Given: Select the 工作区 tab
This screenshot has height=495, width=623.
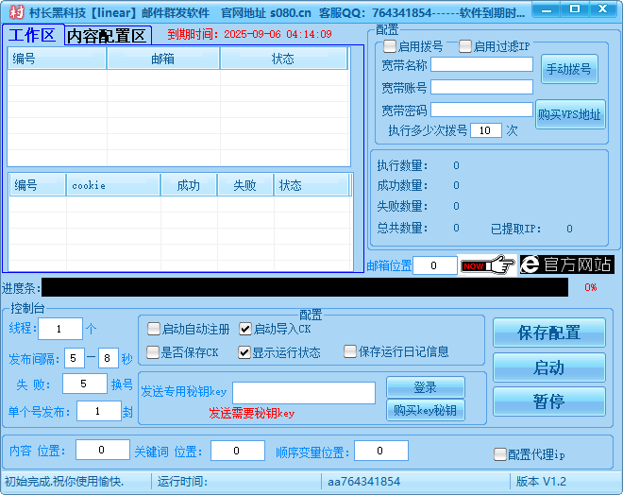Looking at the screenshot, I should tap(32, 36).
